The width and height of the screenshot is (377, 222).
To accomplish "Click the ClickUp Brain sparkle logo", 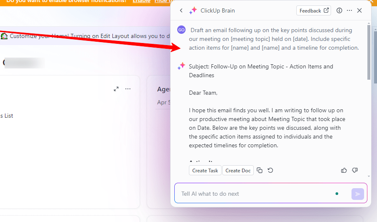I will [x=193, y=11].
